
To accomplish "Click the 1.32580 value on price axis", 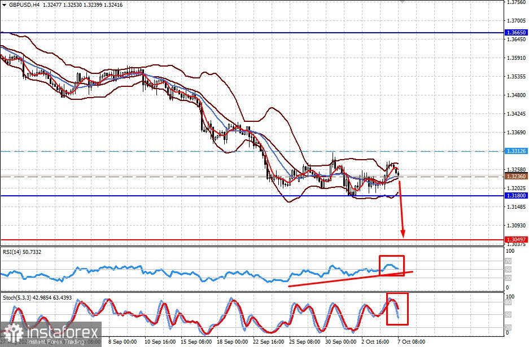I will pyautogui.click(x=516, y=170).
